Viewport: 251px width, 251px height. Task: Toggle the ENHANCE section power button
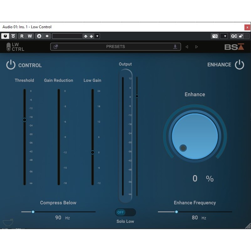(x=239, y=65)
